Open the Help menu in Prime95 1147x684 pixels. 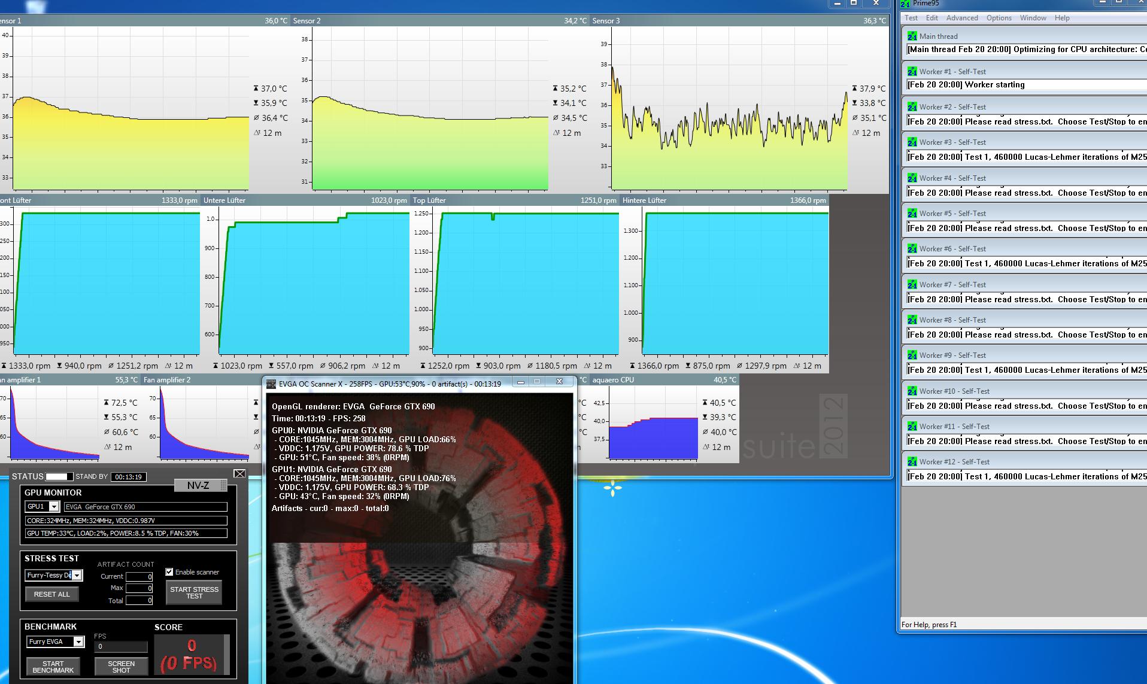point(1062,18)
